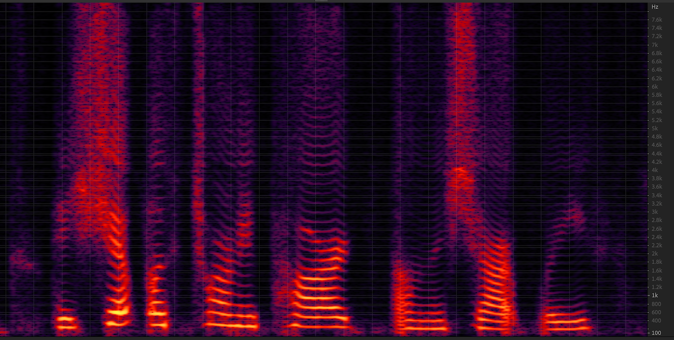Click the 1.8k frequency scale label
The width and height of the screenshot is (674, 340).
pos(656,262)
